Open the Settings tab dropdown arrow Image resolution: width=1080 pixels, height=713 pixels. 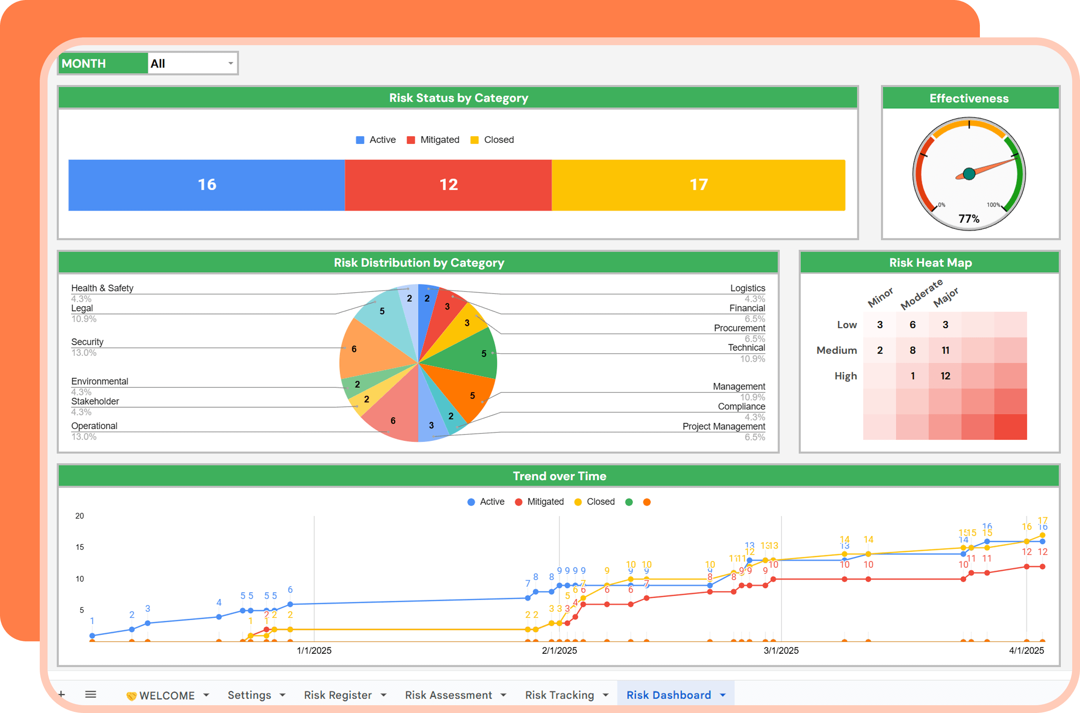tap(282, 695)
